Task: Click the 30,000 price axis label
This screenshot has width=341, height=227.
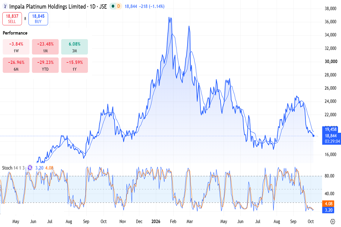Action: 331,61
